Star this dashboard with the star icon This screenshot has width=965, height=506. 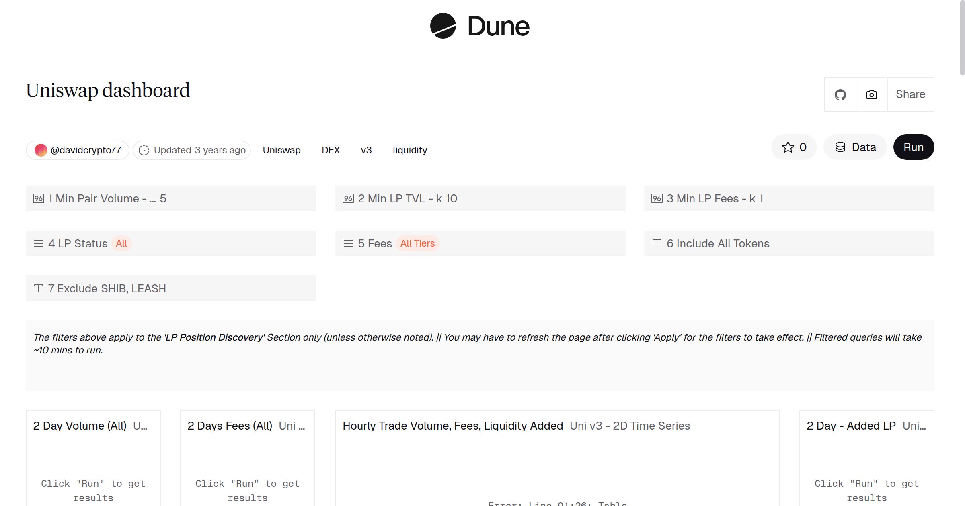(x=788, y=147)
